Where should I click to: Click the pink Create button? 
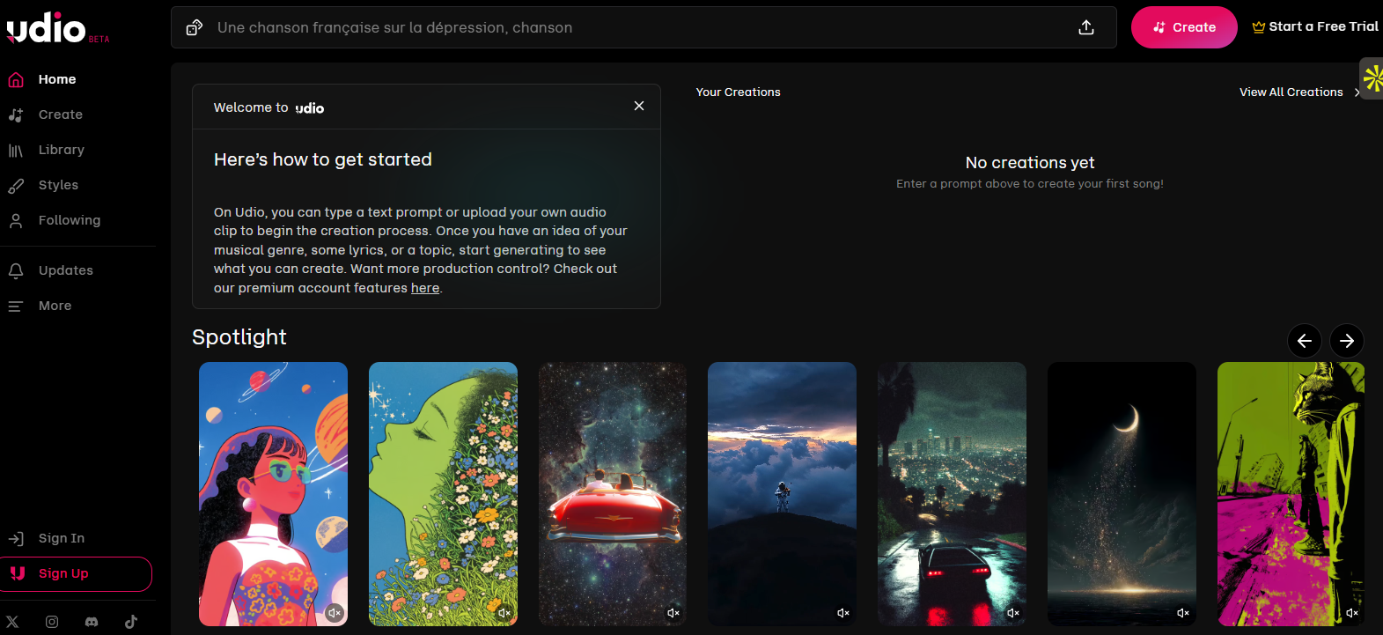1184,27
